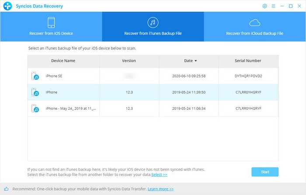The height and width of the screenshot is (195, 306).
Task: Toggle the Date column sort arrow
Action: (x=195, y=61)
